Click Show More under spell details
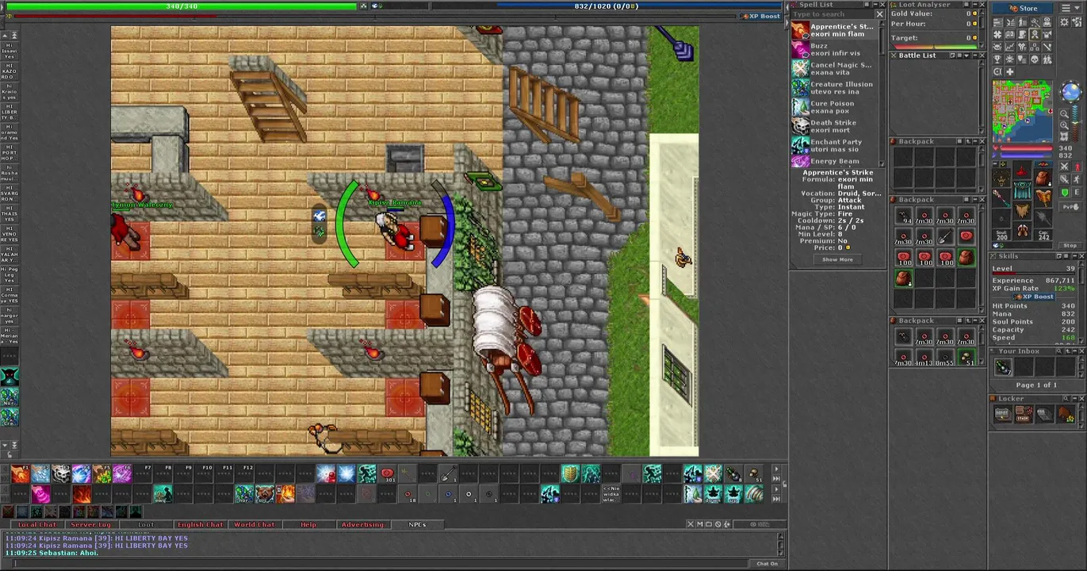Screen dimensions: 1087x571 tap(837, 259)
